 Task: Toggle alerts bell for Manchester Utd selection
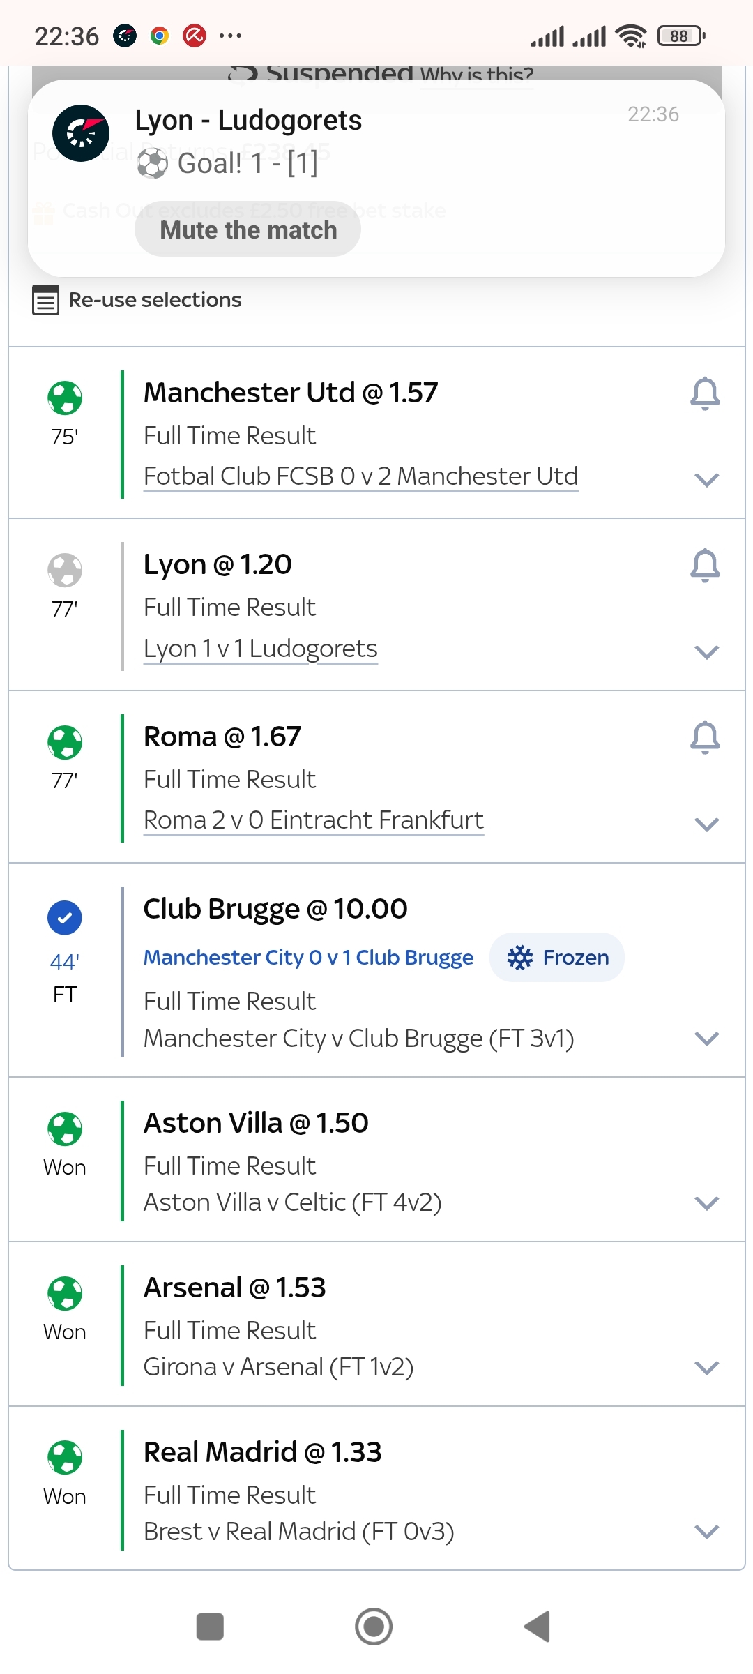[x=705, y=393]
